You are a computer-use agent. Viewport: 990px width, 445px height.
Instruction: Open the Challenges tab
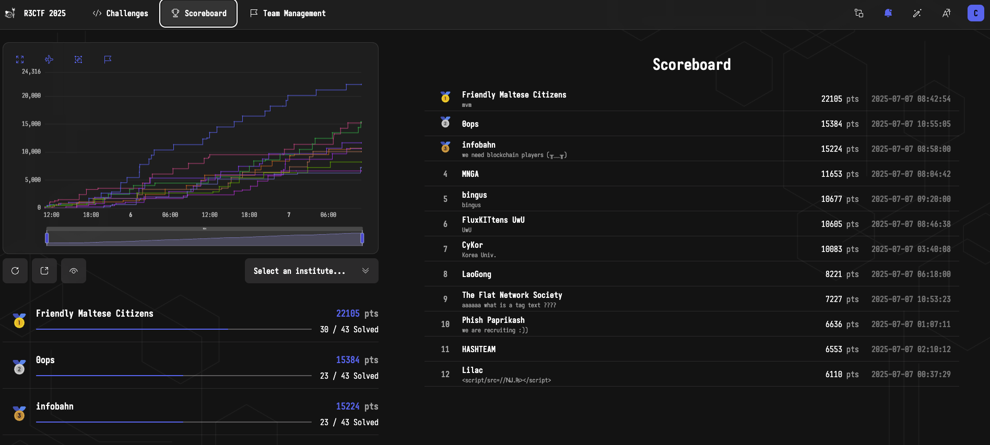tap(121, 14)
